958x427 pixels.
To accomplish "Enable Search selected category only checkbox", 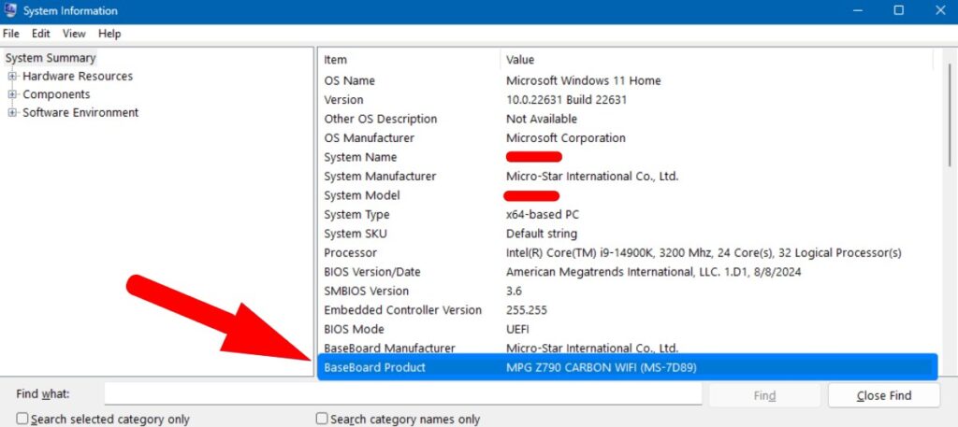I will pyautogui.click(x=22, y=420).
